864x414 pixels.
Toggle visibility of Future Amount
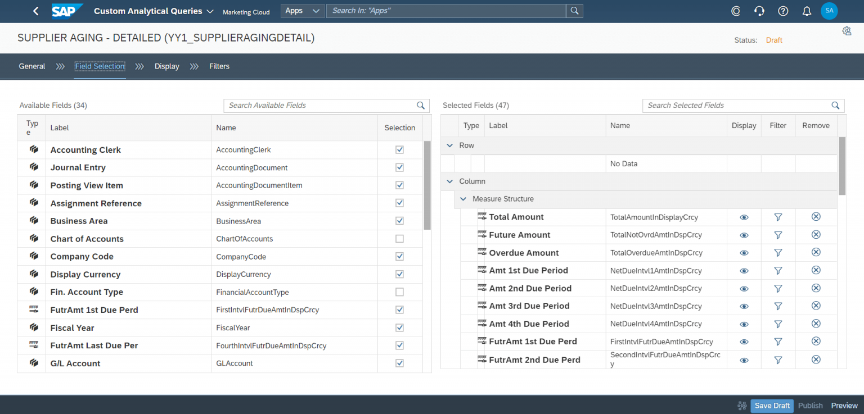(x=744, y=235)
